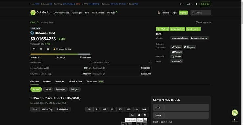Toggle dark mode theme icon

(196, 4)
